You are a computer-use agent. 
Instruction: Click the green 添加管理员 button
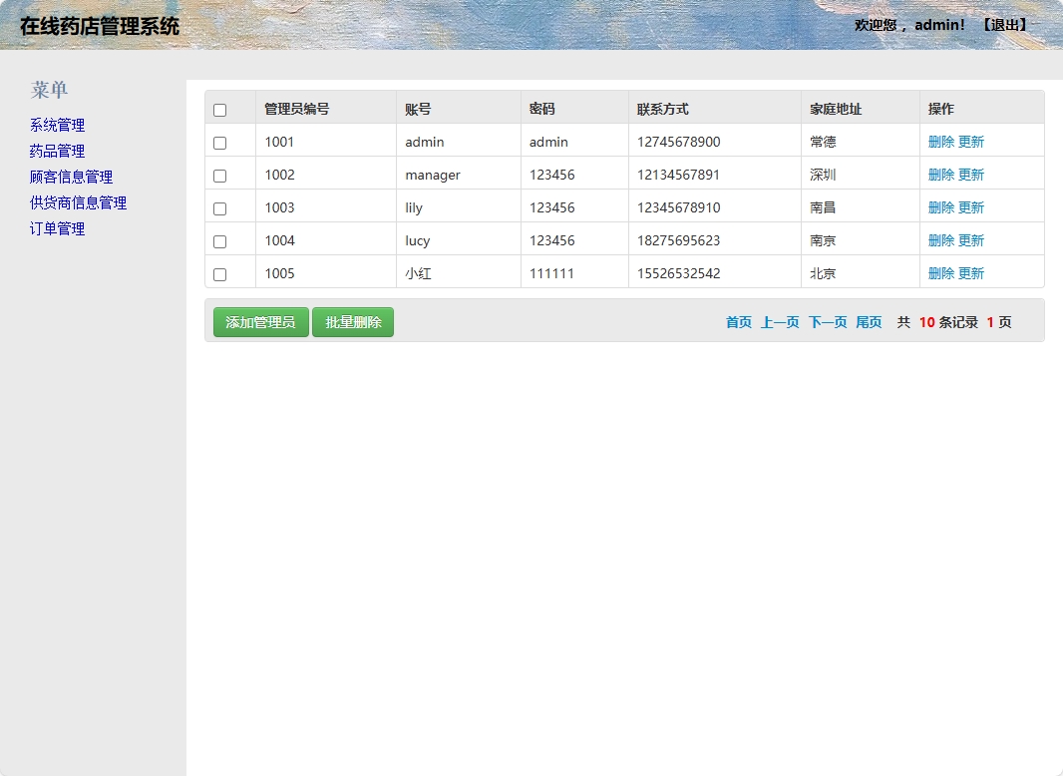[260, 322]
